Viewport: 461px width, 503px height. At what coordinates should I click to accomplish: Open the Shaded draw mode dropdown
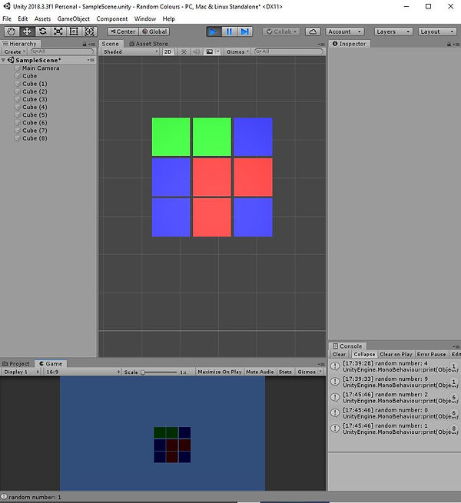131,51
